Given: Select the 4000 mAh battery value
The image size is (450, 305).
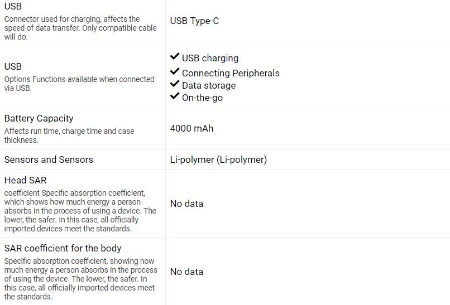Looking at the screenshot, I should (x=192, y=128).
